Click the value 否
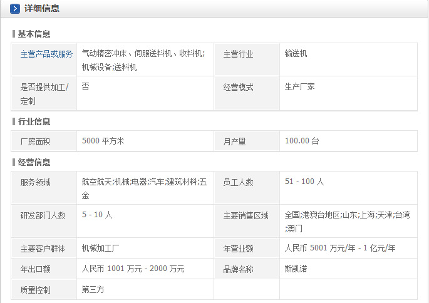429x303 pixels. (x=86, y=86)
